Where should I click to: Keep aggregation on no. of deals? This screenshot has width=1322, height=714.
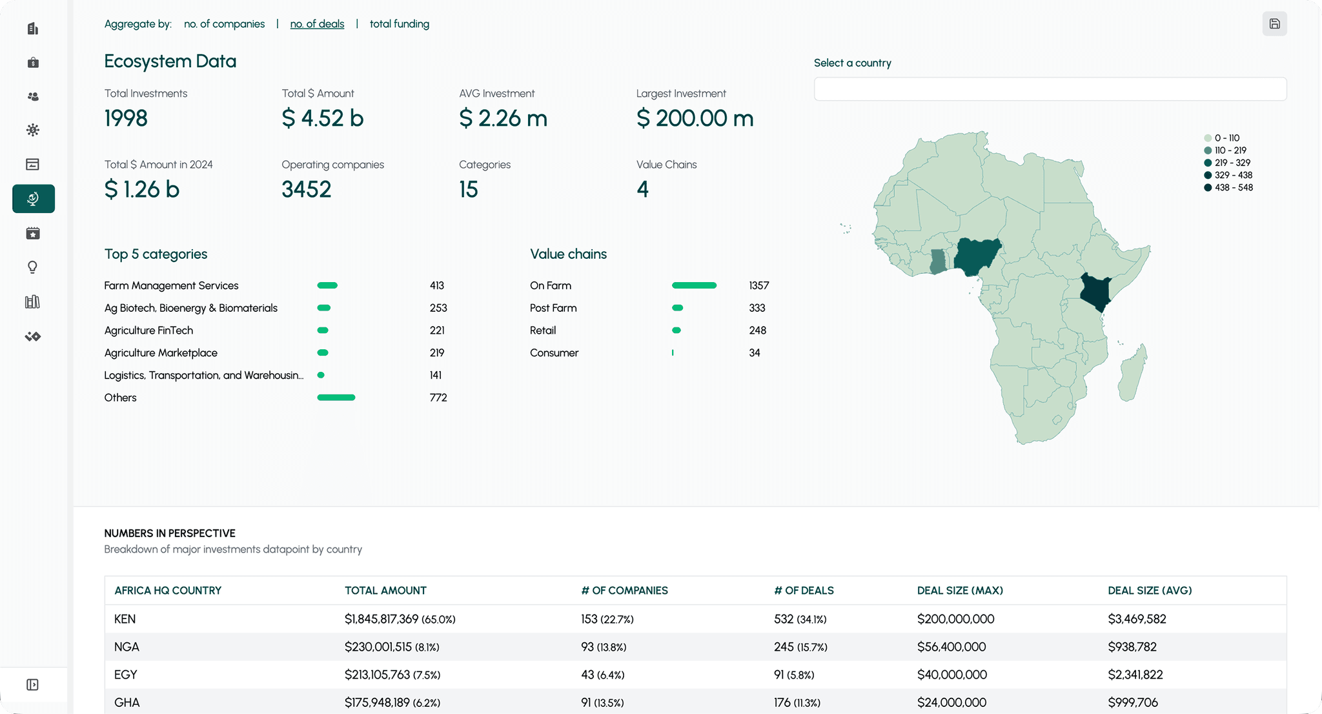(316, 24)
